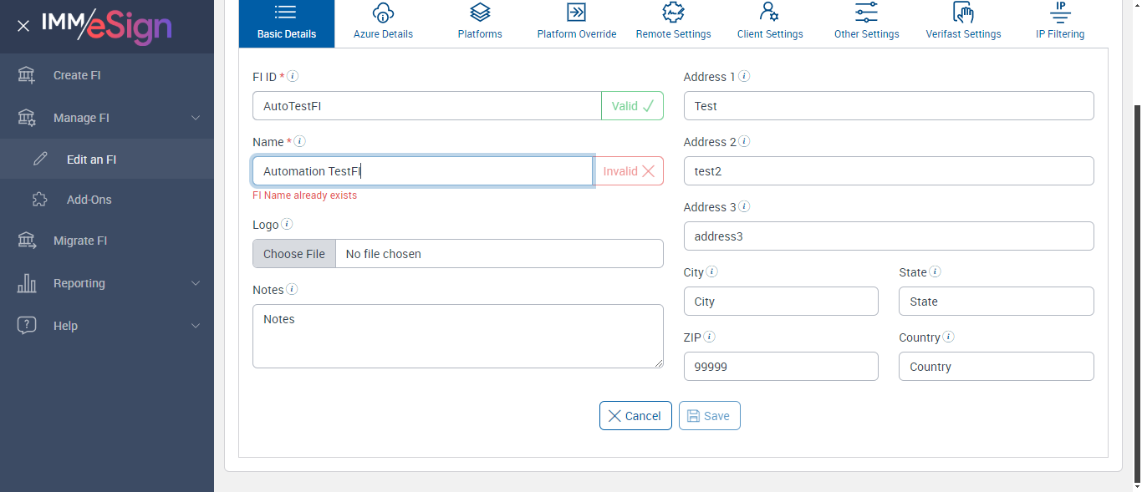Click the info icon next to FI ID
The image size is (1142, 492).
(293, 76)
